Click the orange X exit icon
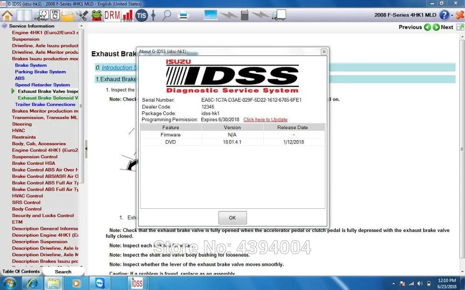Image resolution: width=465 pixels, height=290 pixels. tap(460, 15)
